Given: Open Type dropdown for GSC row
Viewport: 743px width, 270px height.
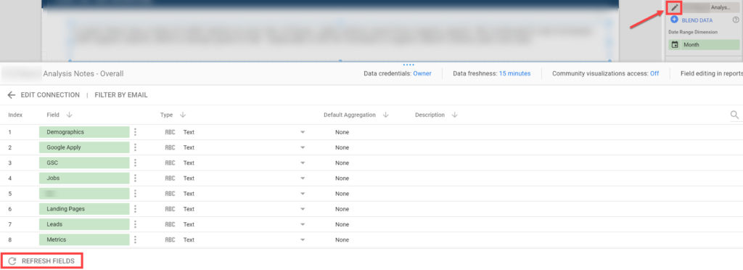Looking at the screenshot, I should tap(303, 163).
